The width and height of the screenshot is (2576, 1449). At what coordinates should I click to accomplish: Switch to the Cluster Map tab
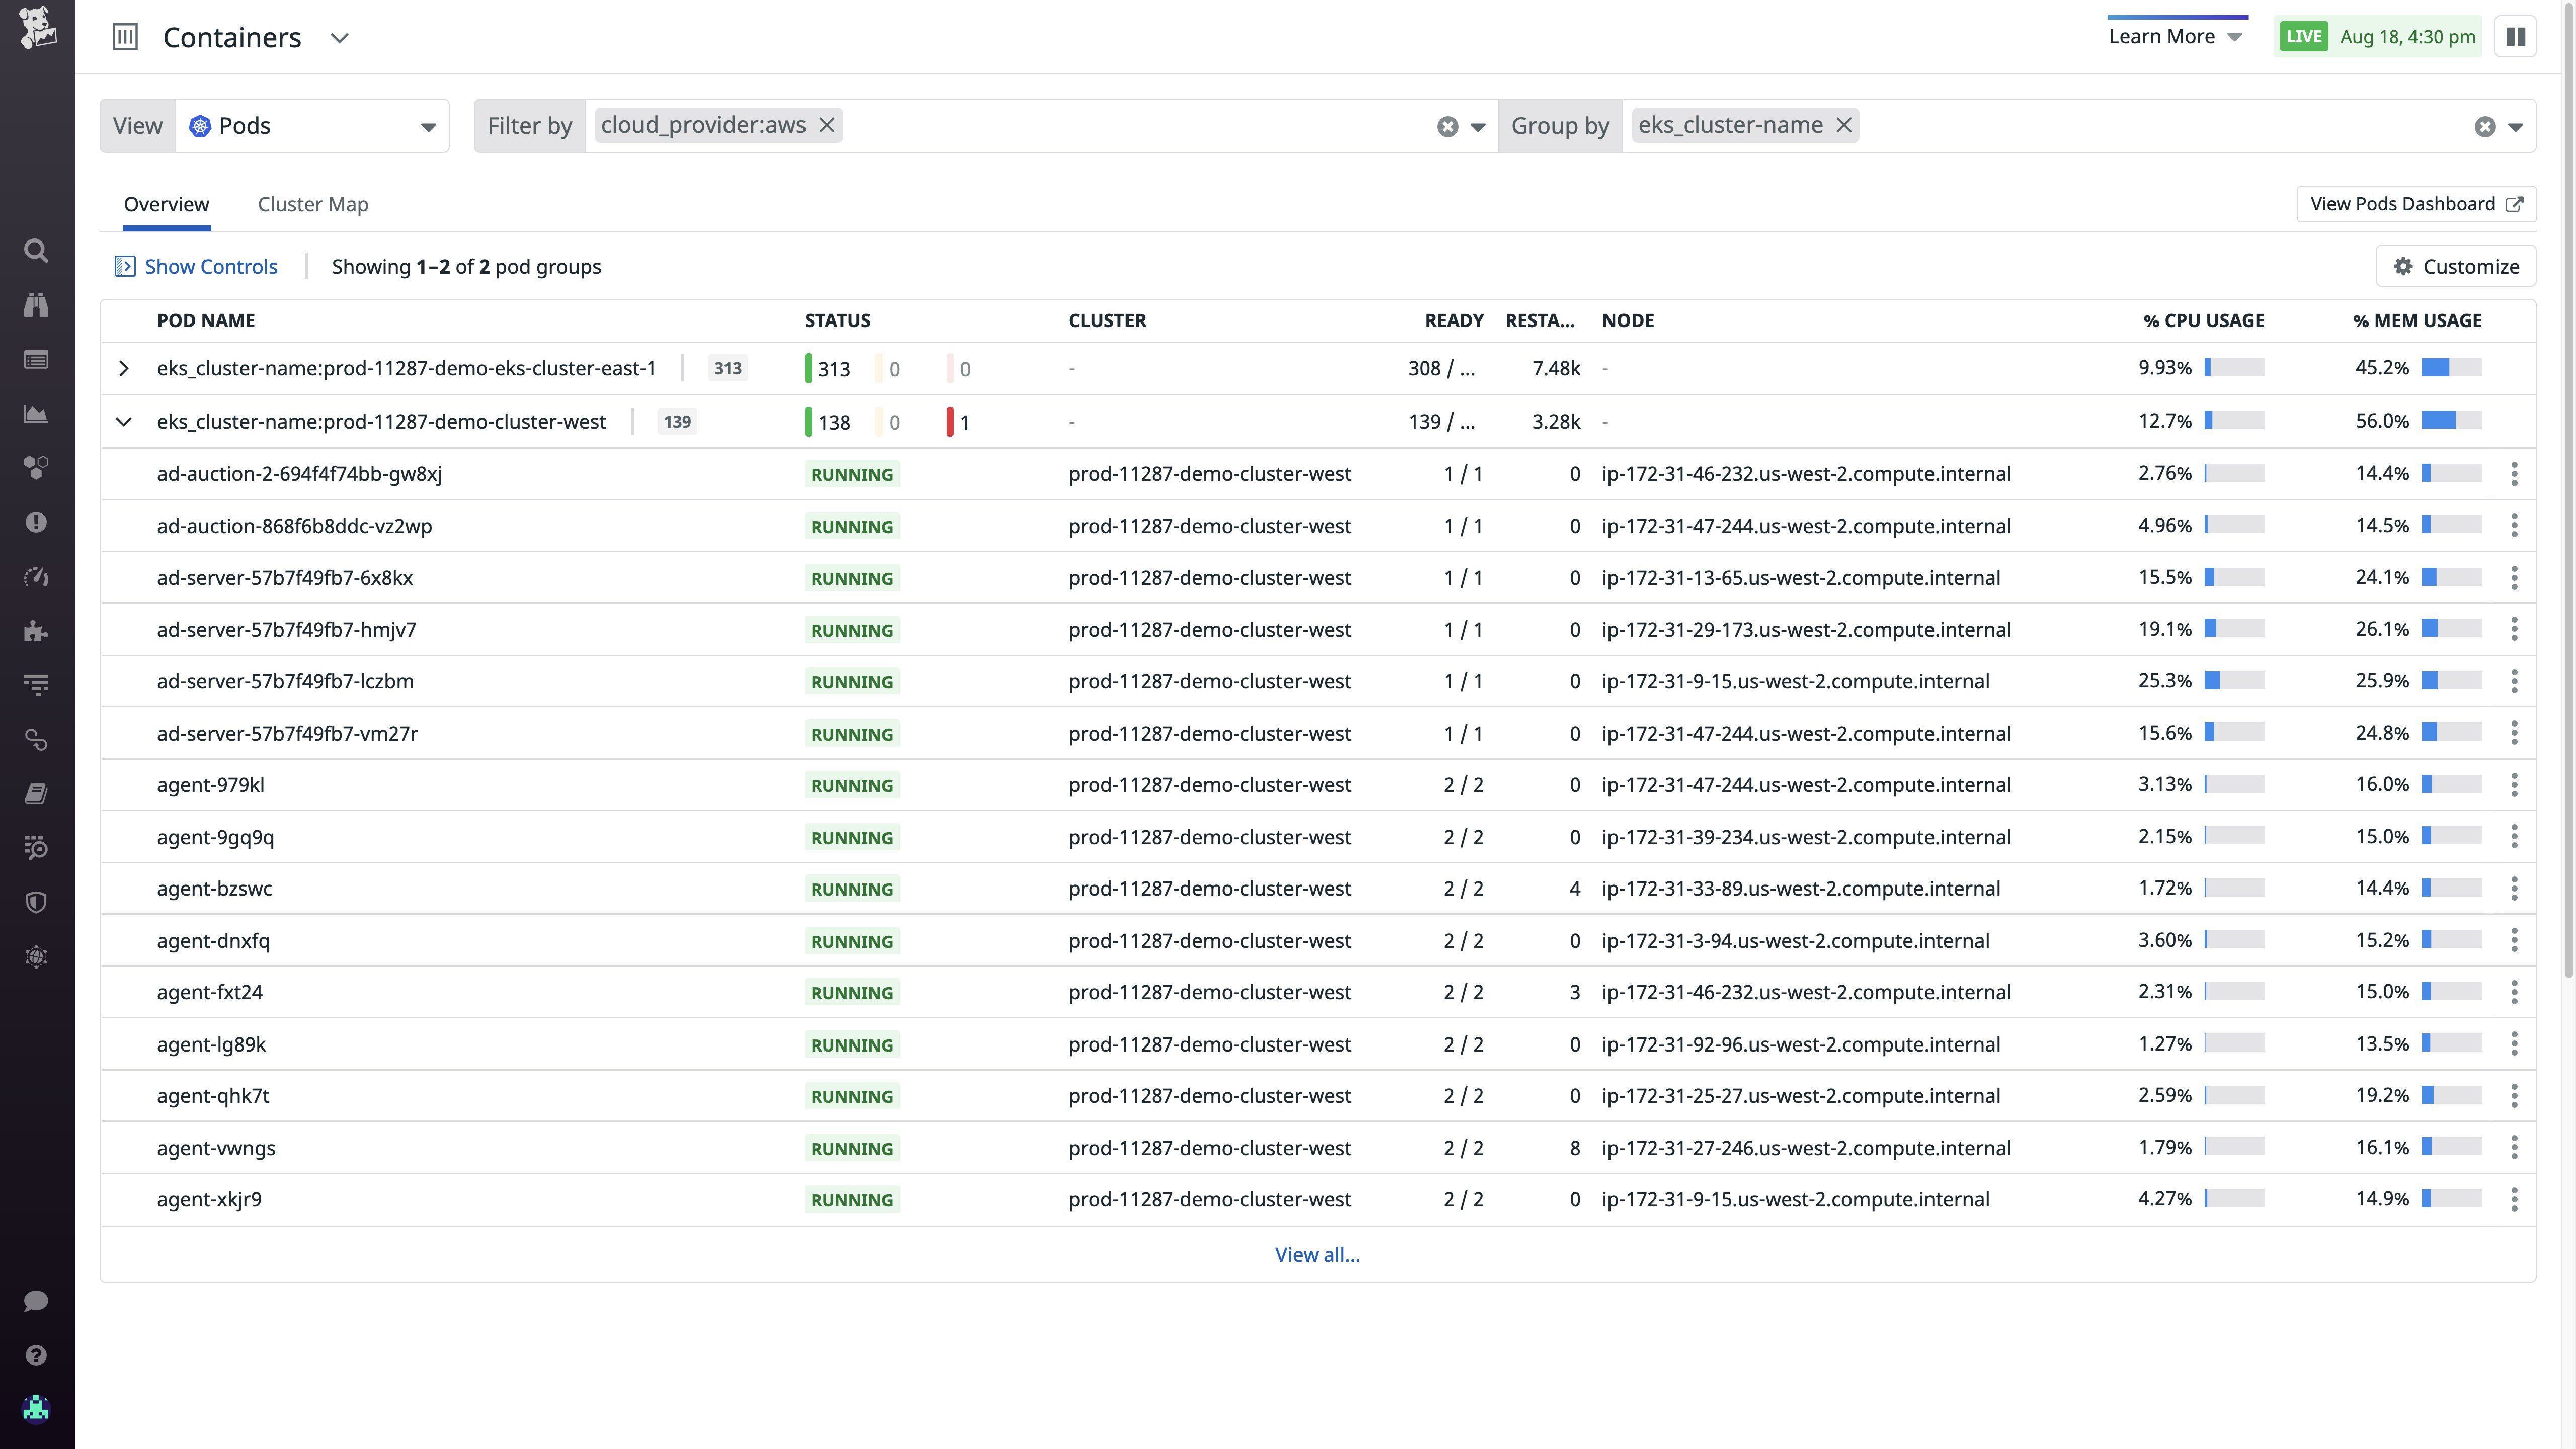[x=313, y=204]
